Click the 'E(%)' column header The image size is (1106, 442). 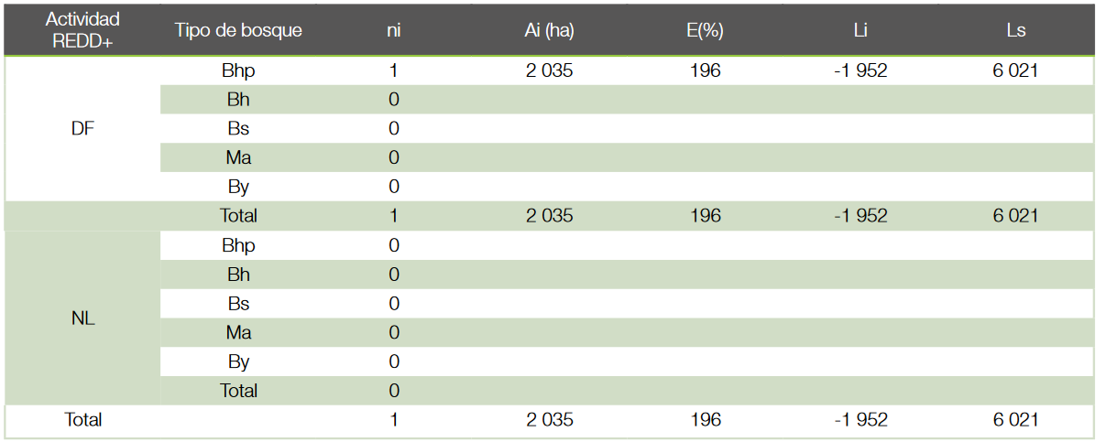[x=705, y=30]
